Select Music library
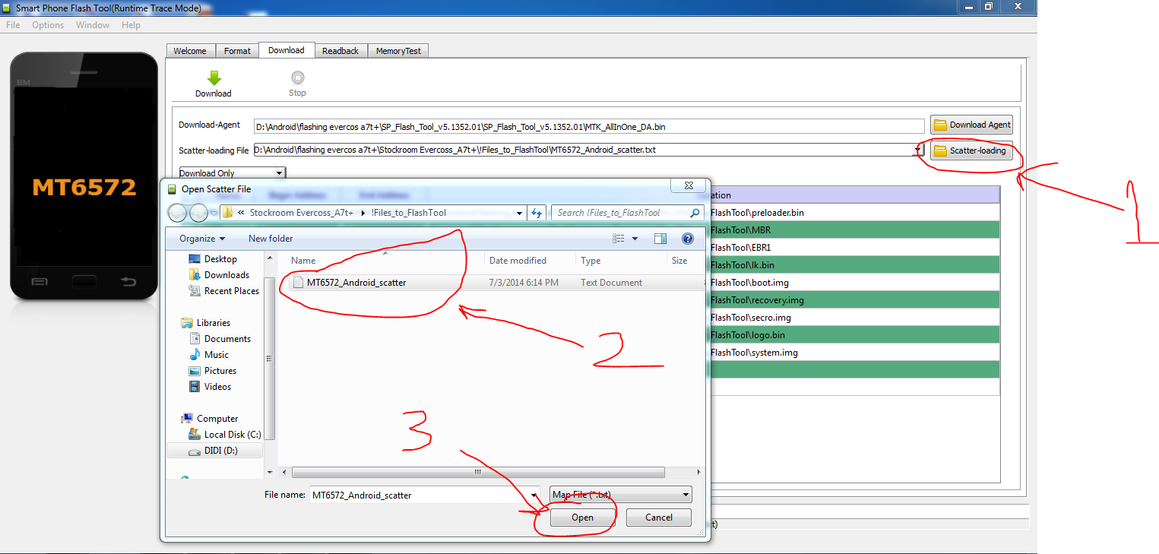 pos(216,355)
